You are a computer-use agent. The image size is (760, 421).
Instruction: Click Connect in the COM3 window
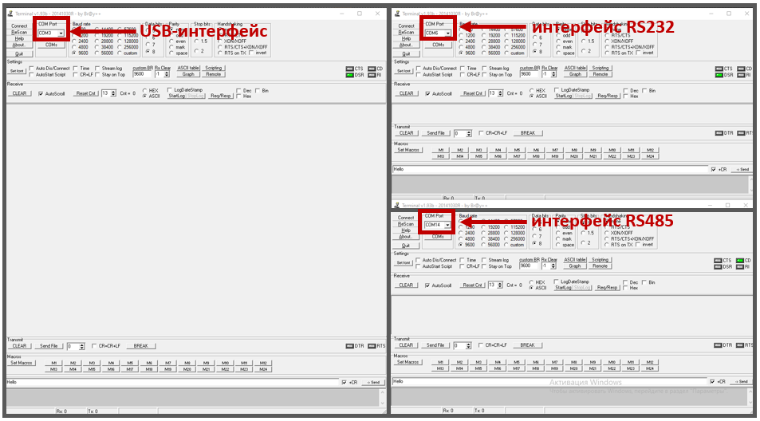pos(18,26)
